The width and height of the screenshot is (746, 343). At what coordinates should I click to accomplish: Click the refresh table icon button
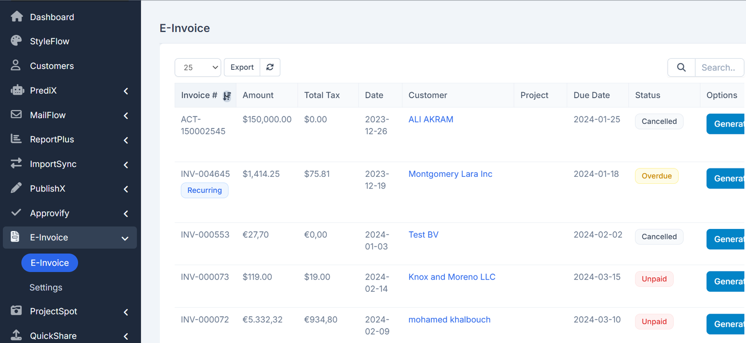tap(270, 67)
